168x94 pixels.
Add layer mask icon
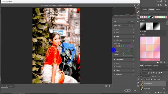coord(152,93)
